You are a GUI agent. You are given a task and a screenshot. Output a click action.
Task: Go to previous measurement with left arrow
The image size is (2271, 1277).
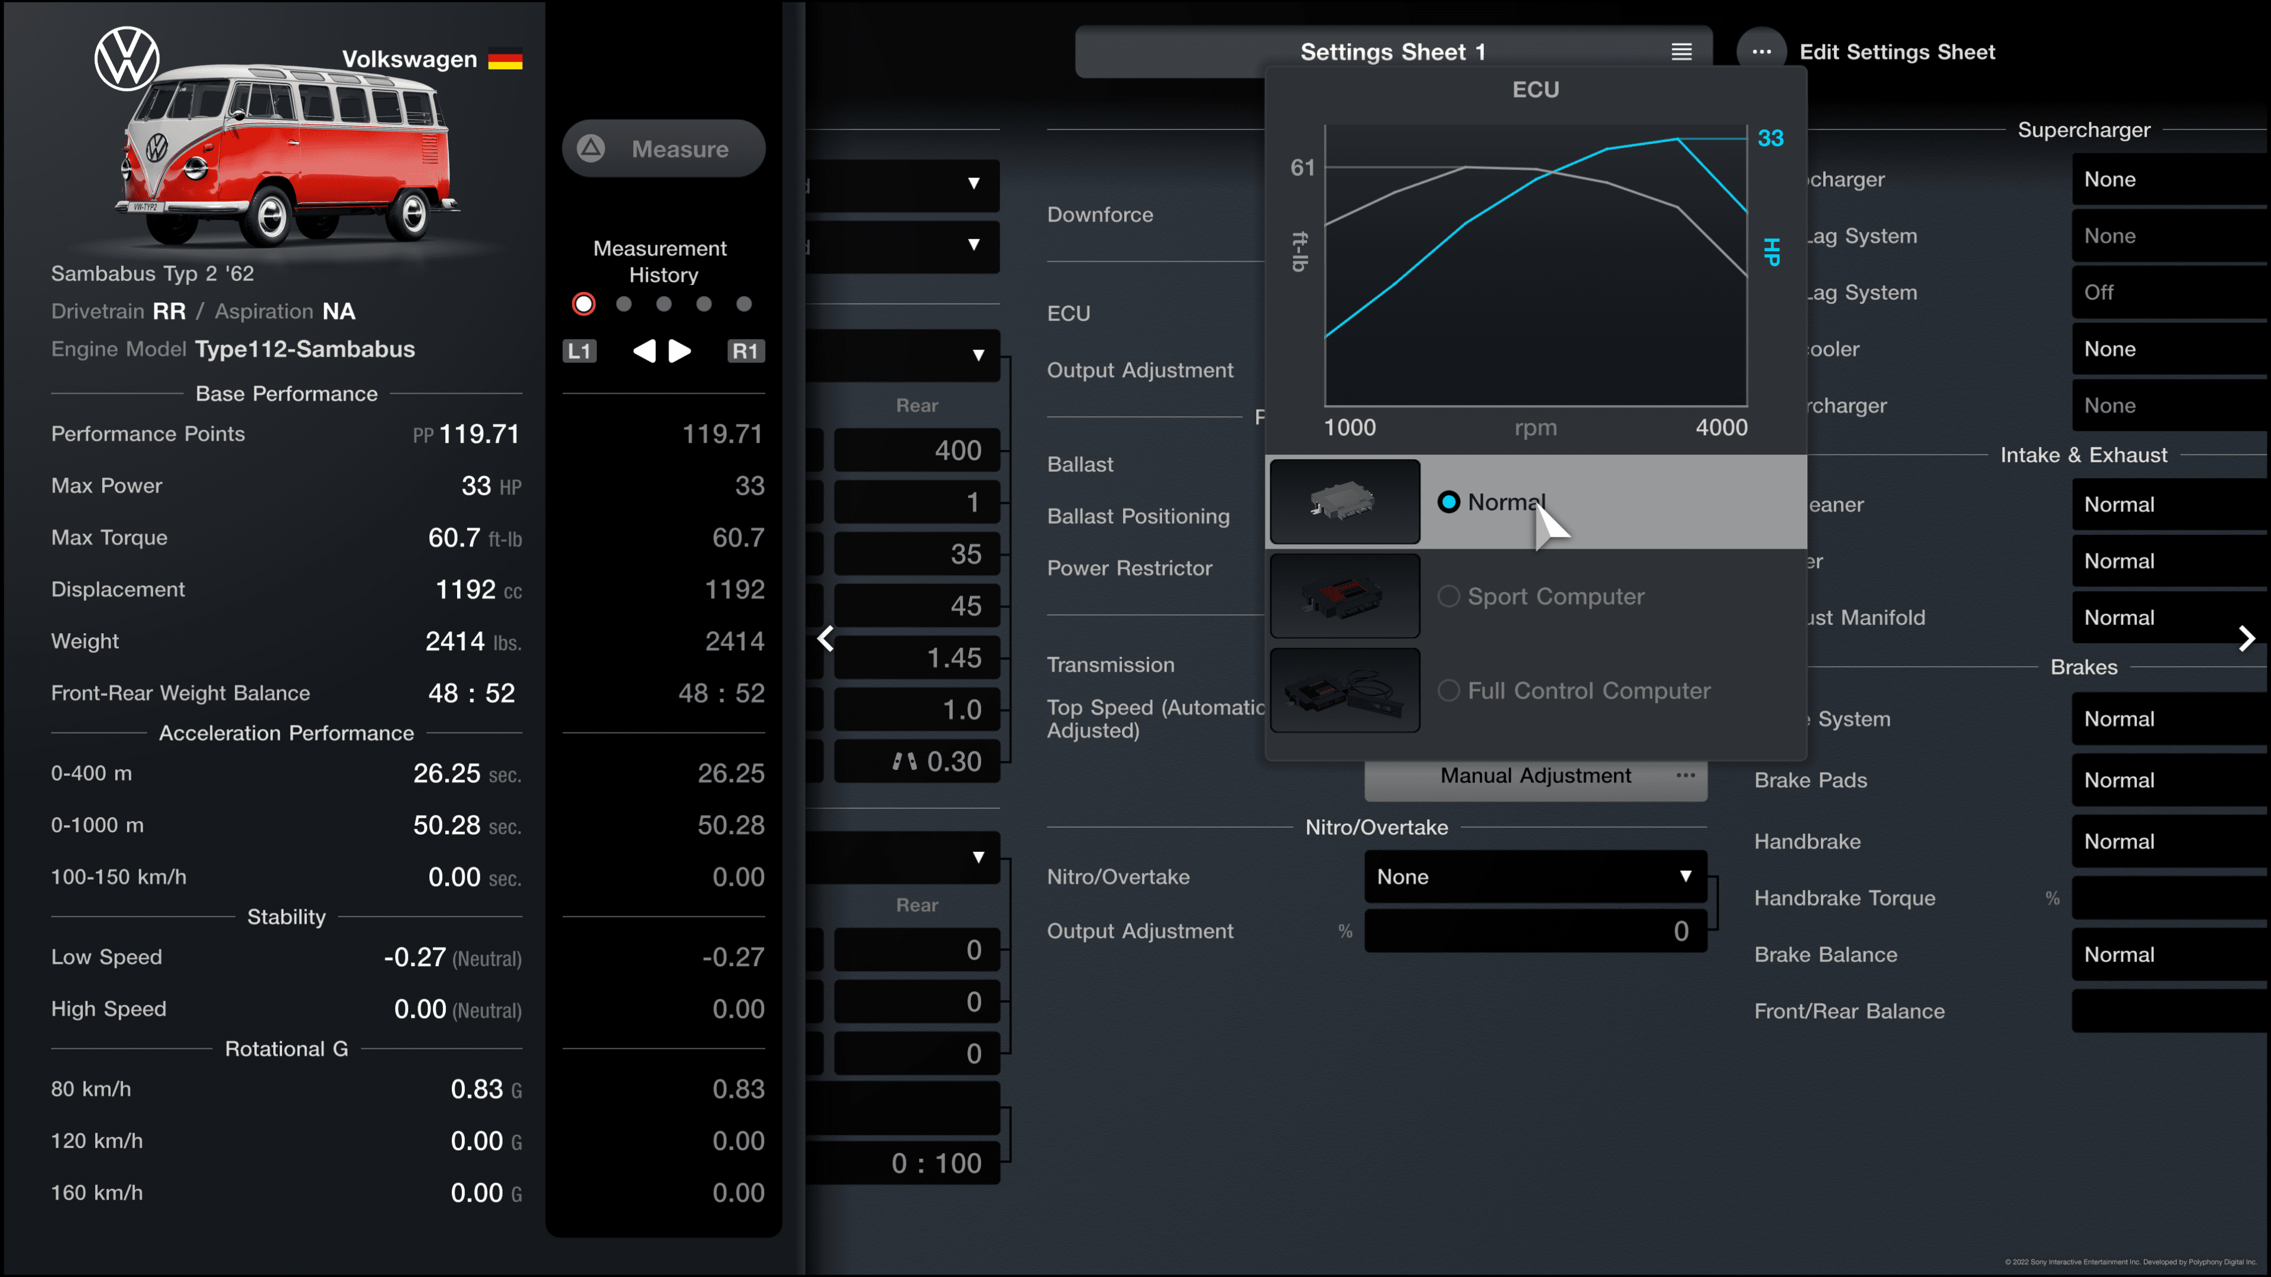click(645, 351)
